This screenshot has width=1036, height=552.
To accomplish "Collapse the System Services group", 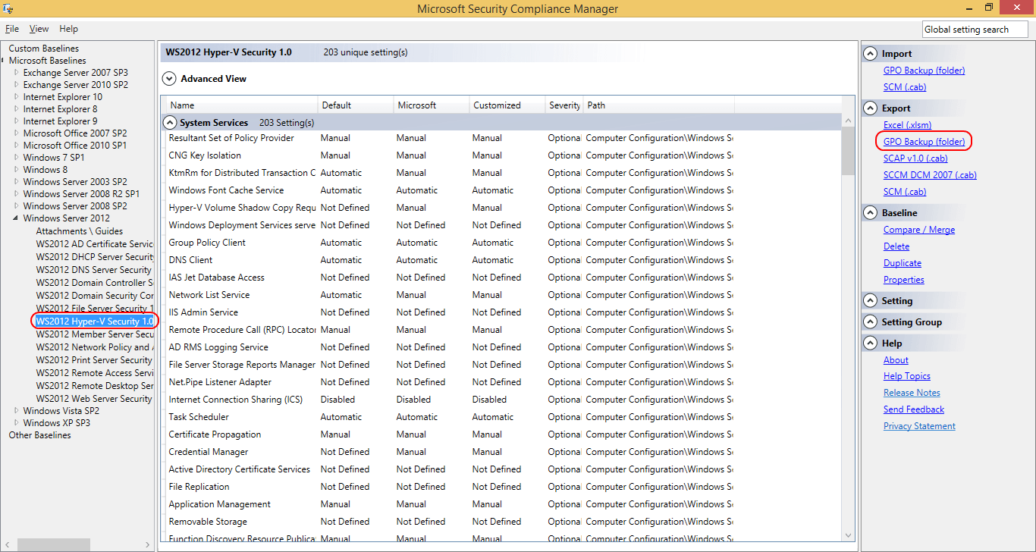I will pos(171,122).
